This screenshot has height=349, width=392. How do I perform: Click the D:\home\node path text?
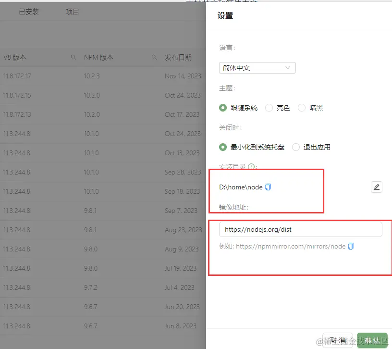click(241, 187)
